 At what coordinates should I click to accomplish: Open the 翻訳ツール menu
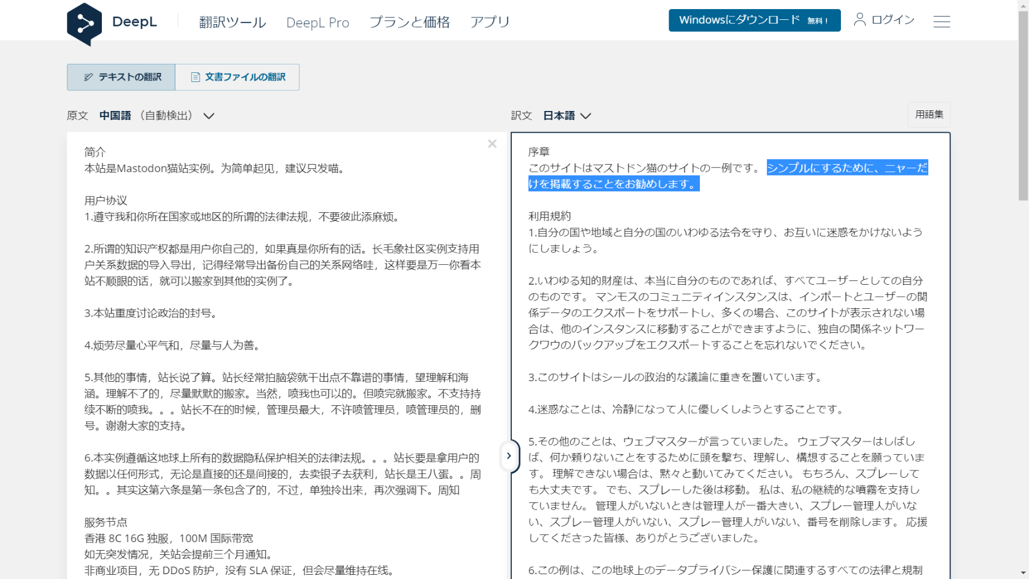pyautogui.click(x=233, y=22)
